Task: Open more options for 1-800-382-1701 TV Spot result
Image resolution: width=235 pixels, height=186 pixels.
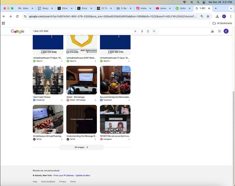Action: (x=129, y=61)
